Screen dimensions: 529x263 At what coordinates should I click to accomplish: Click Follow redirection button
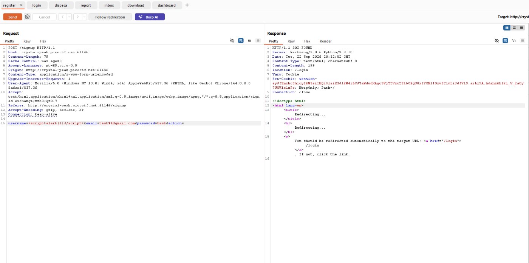coord(110,17)
